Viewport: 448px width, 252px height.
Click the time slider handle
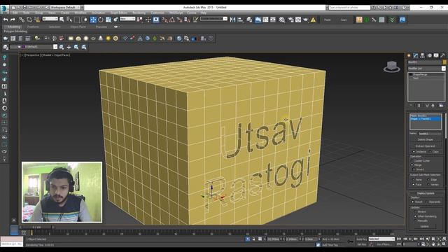36,227
